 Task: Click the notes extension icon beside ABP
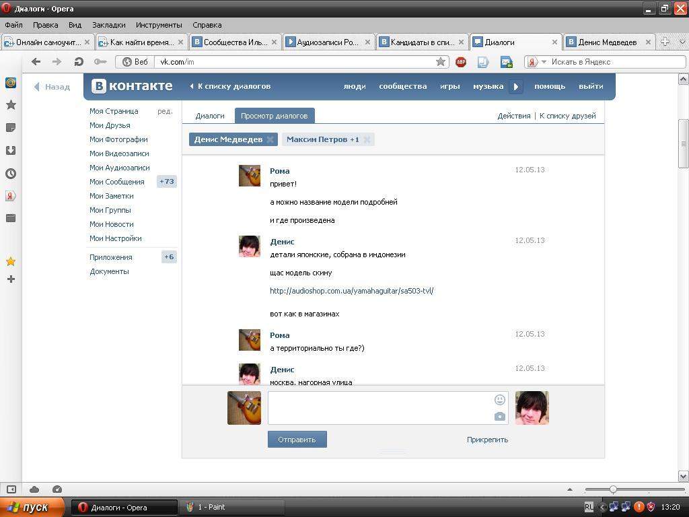click(x=483, y=62)
